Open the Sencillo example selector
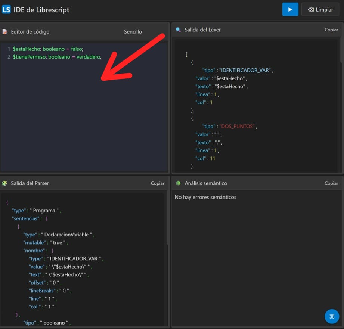Viewport: 344px width, 329px height. (133, 32)
